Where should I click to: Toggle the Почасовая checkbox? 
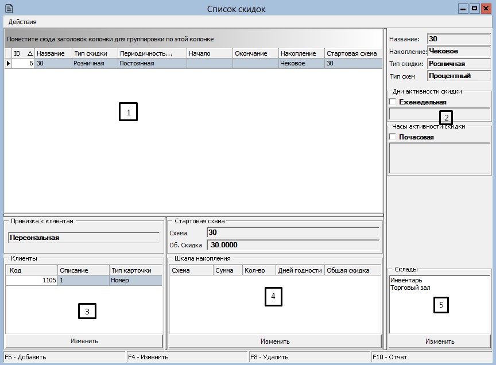[393, 137]
